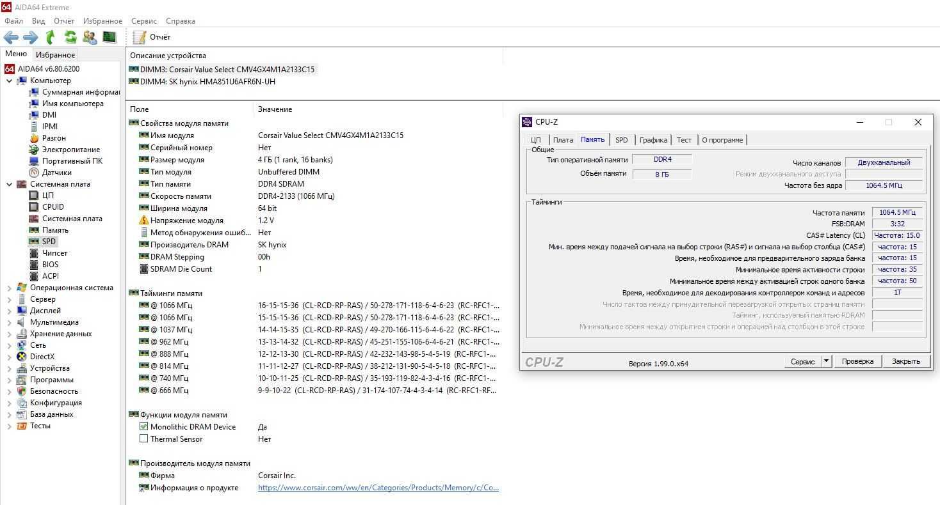940x505 pixels.
Task: Open the Вид menu
Action: point(38,21)
